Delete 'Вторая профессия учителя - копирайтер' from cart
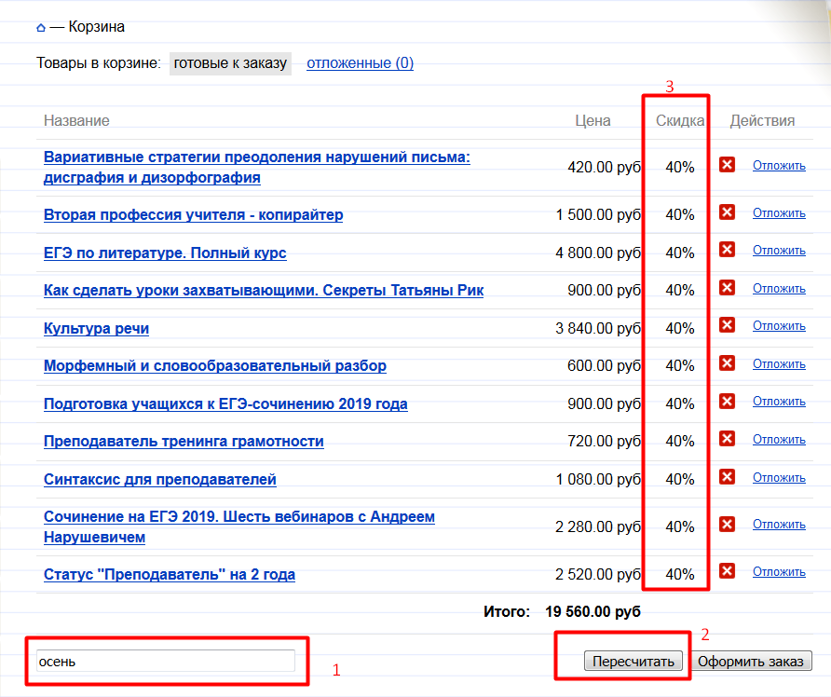Viewport: 831px width, 697px height. (728, 212)
